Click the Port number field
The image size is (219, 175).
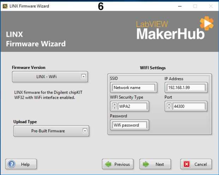(189, 106)
